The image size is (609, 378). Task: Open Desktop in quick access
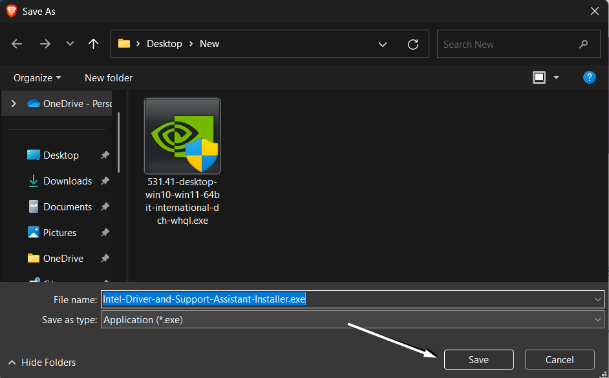[x=53, y=155]
